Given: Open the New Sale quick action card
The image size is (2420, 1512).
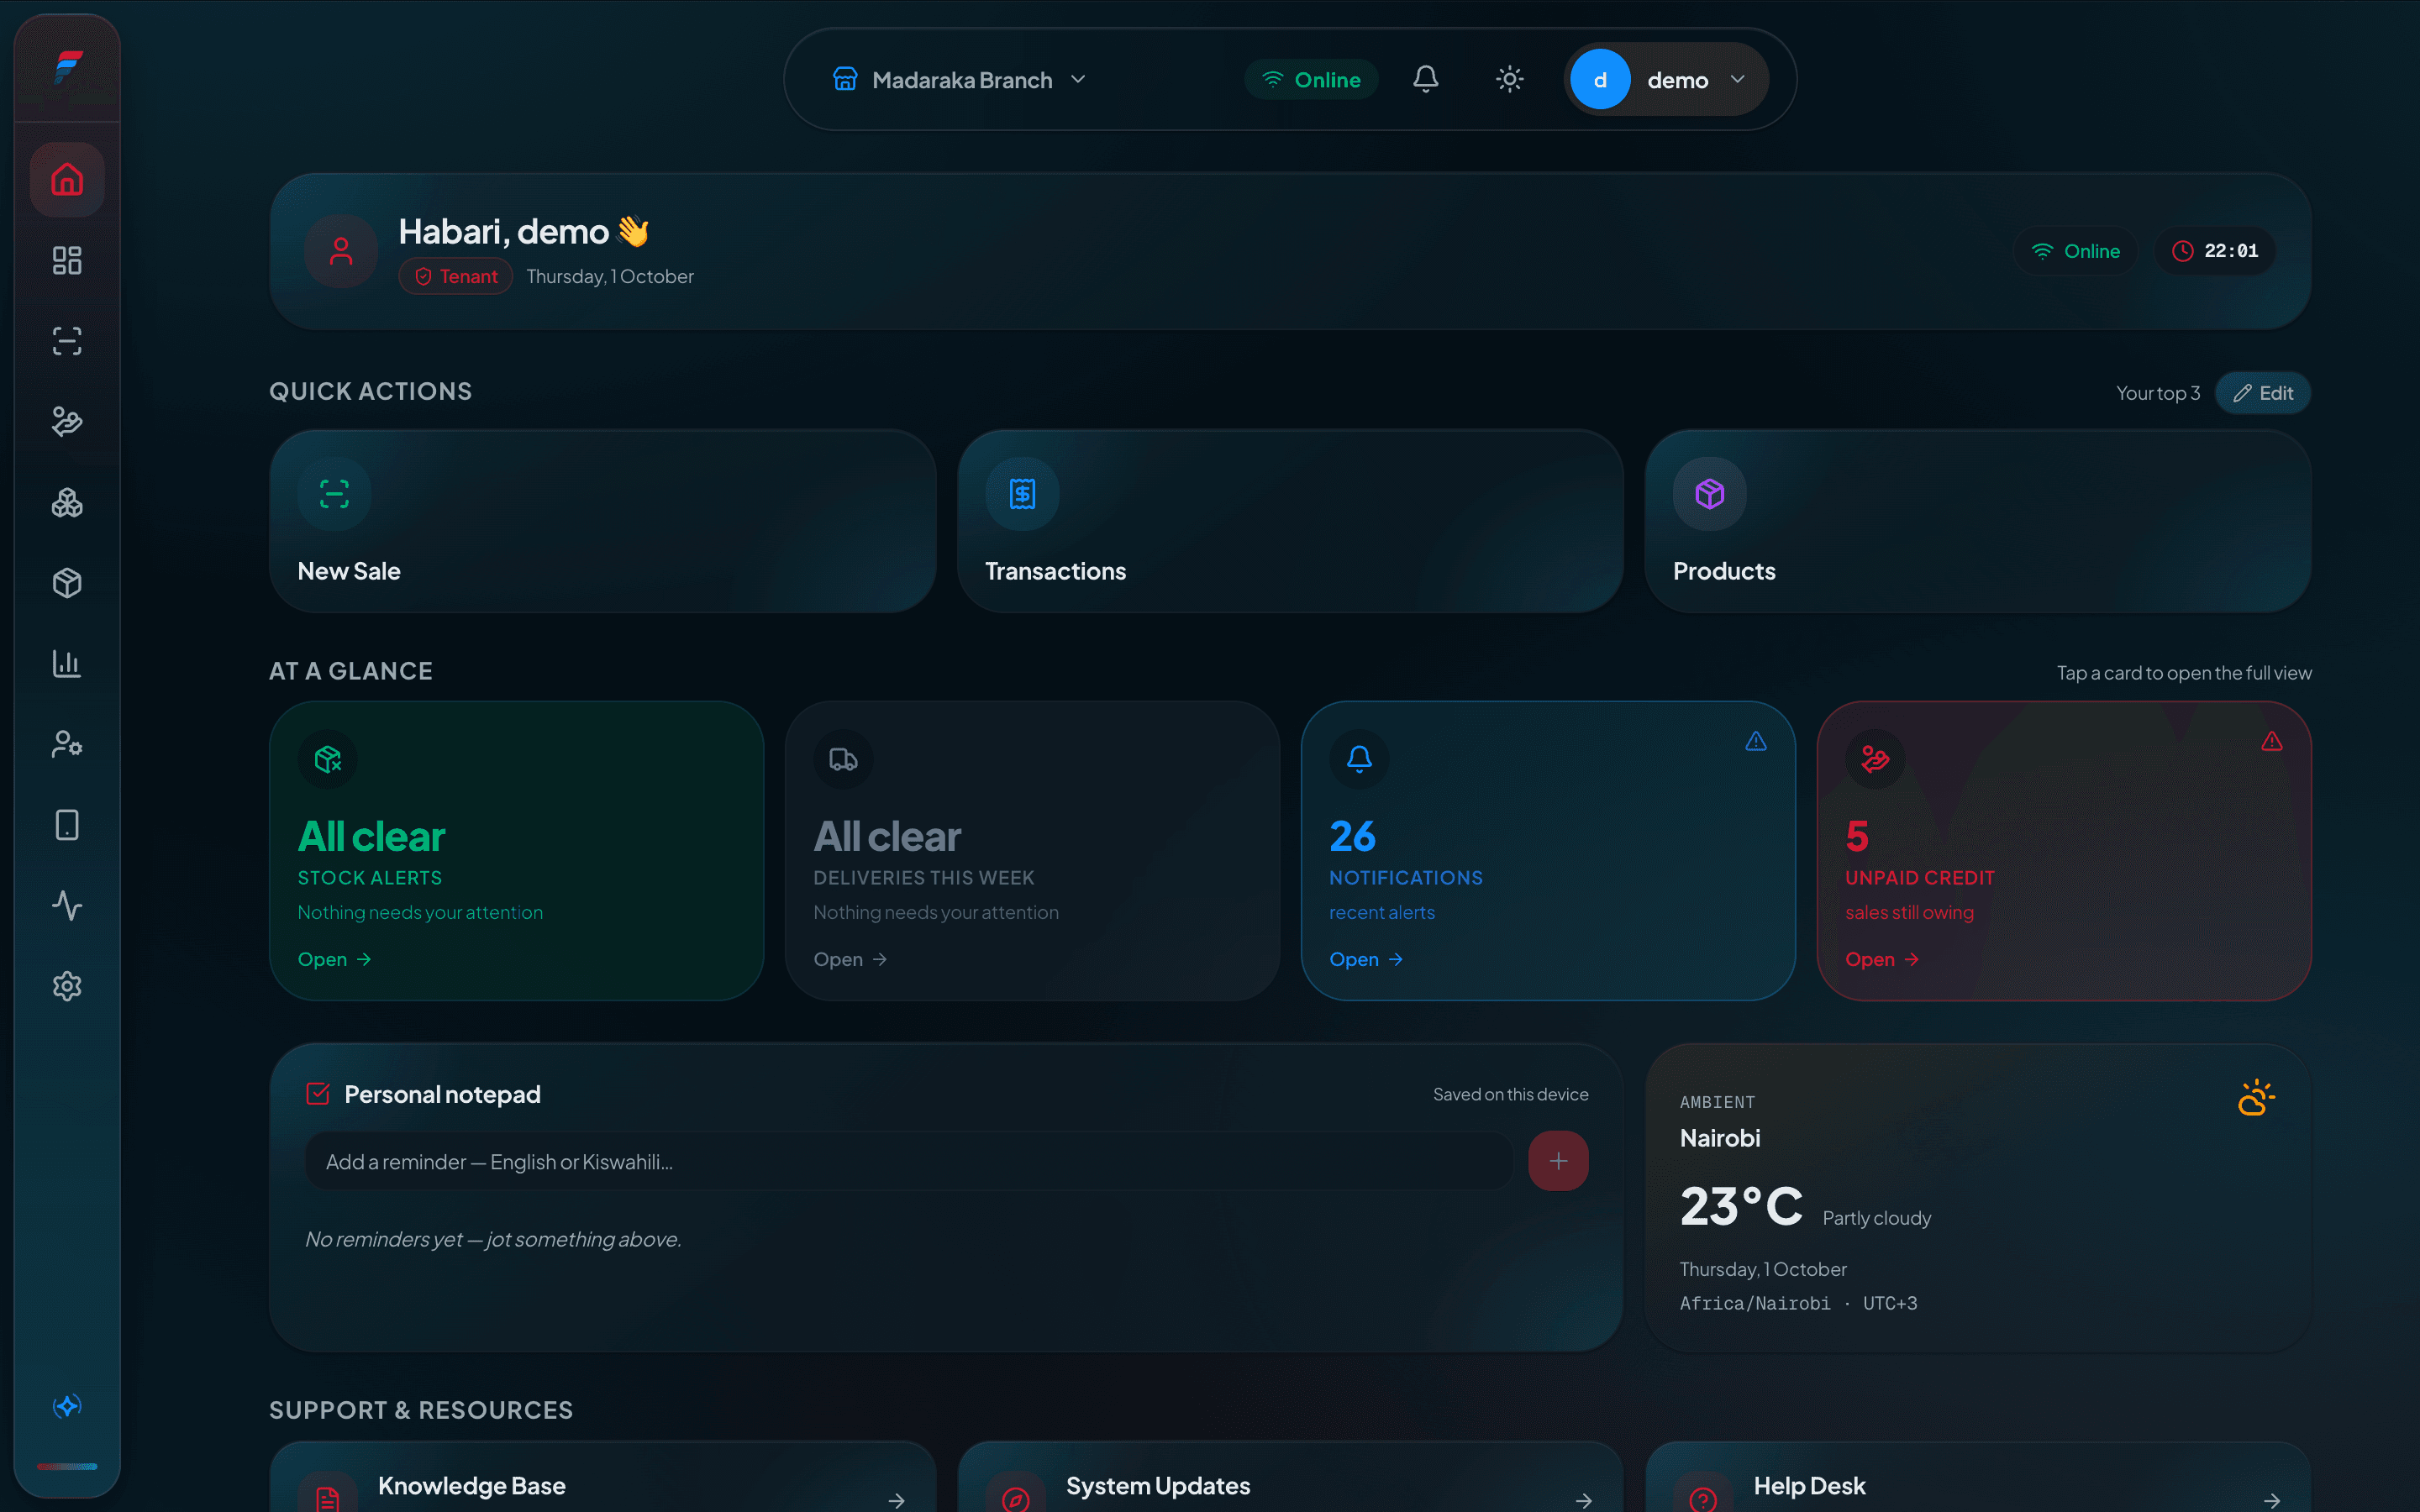Looking at the screenshot, I should (603, 522).
